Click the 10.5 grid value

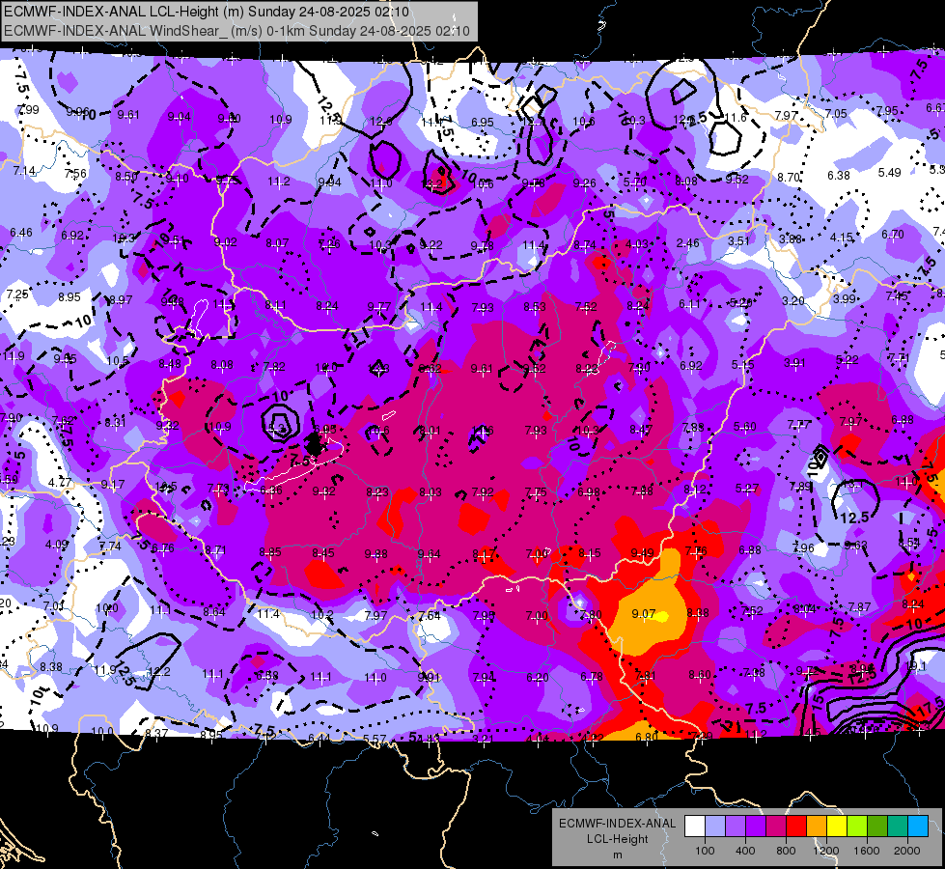(118, 361)
